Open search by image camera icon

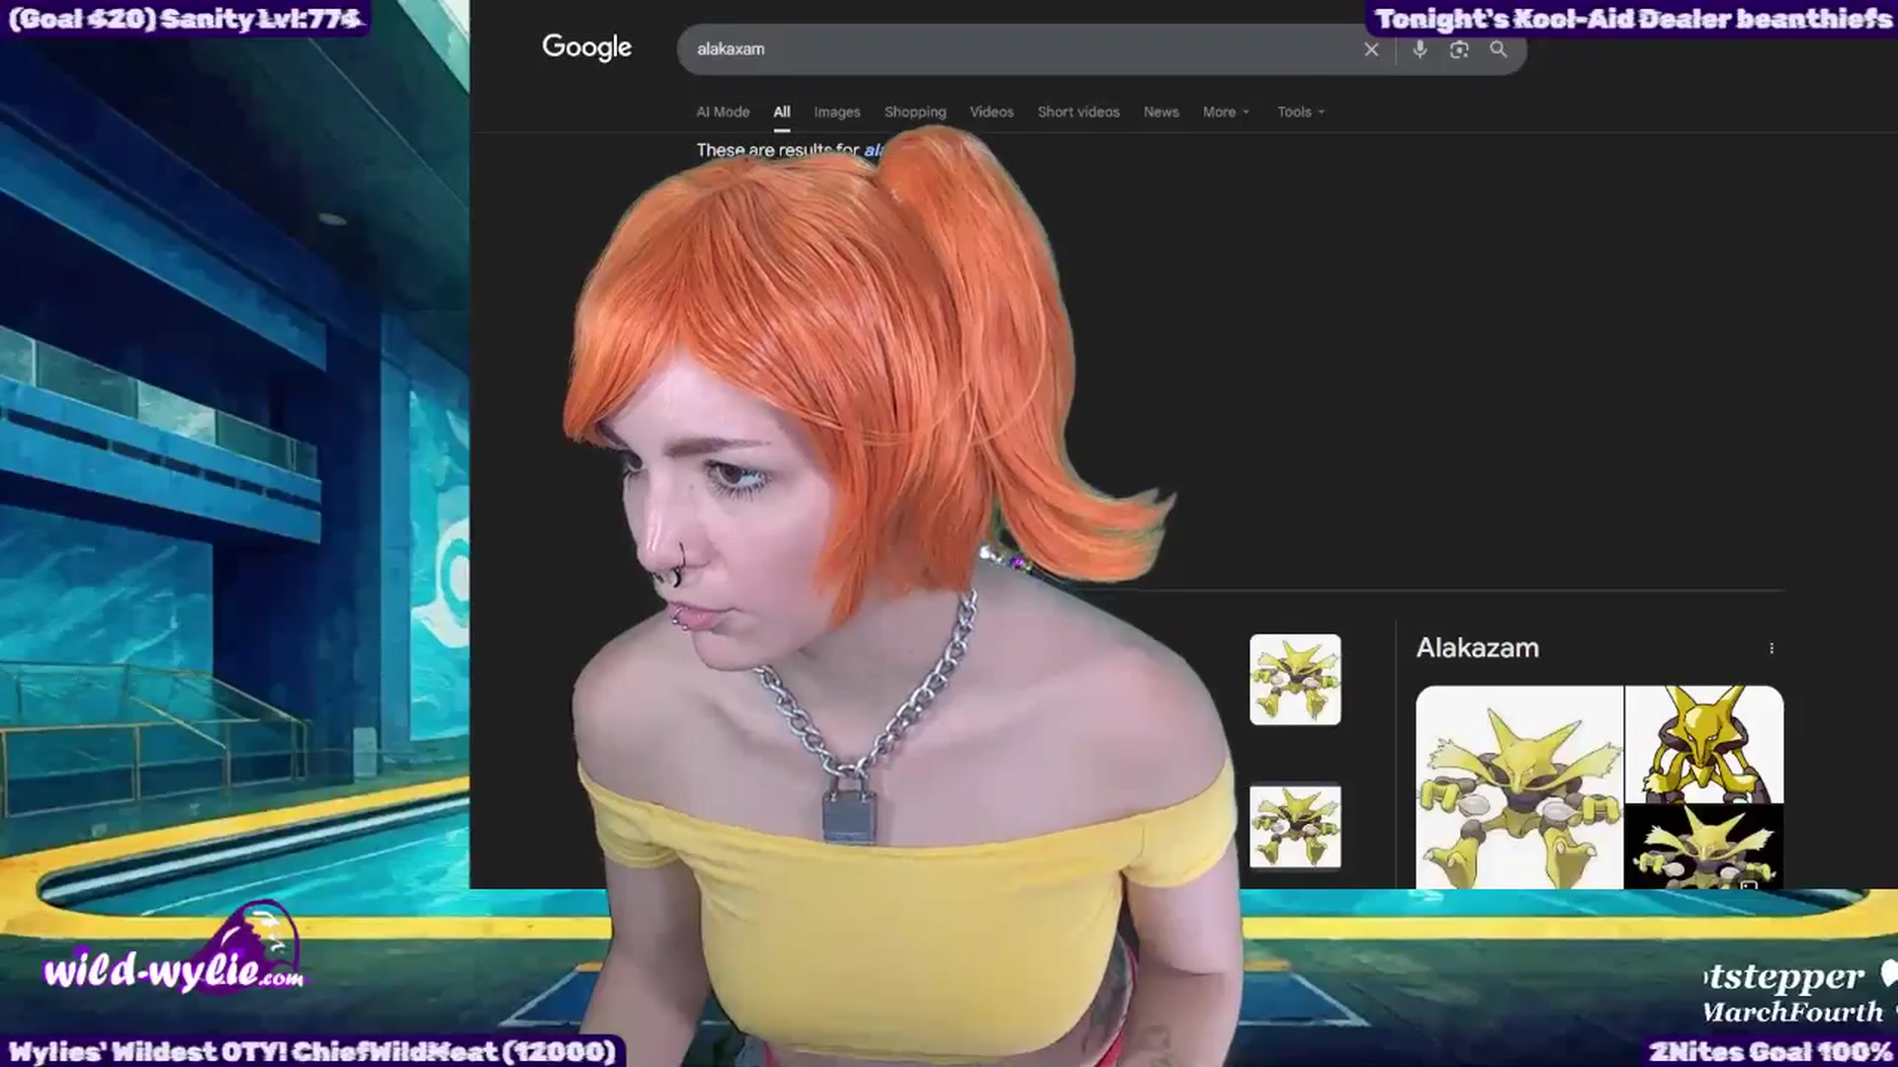[x=1459, y=49]
